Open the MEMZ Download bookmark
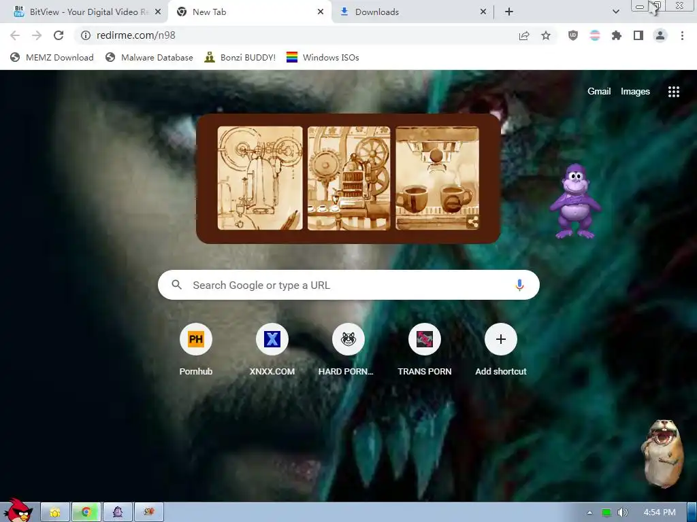 click(x=52, y=57)
